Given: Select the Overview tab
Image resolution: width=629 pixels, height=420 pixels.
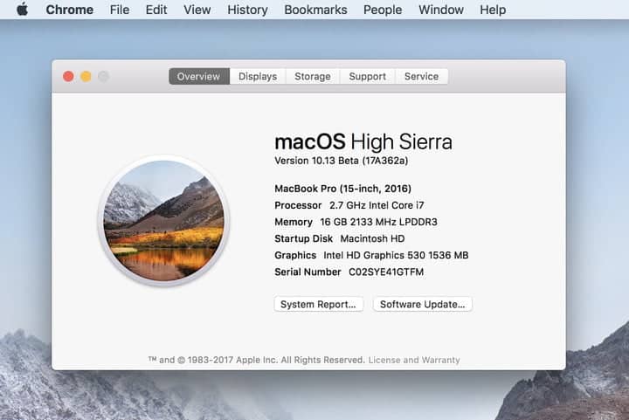Looking at the screenshot, I should pyautogui.click(x=199, y=76).
